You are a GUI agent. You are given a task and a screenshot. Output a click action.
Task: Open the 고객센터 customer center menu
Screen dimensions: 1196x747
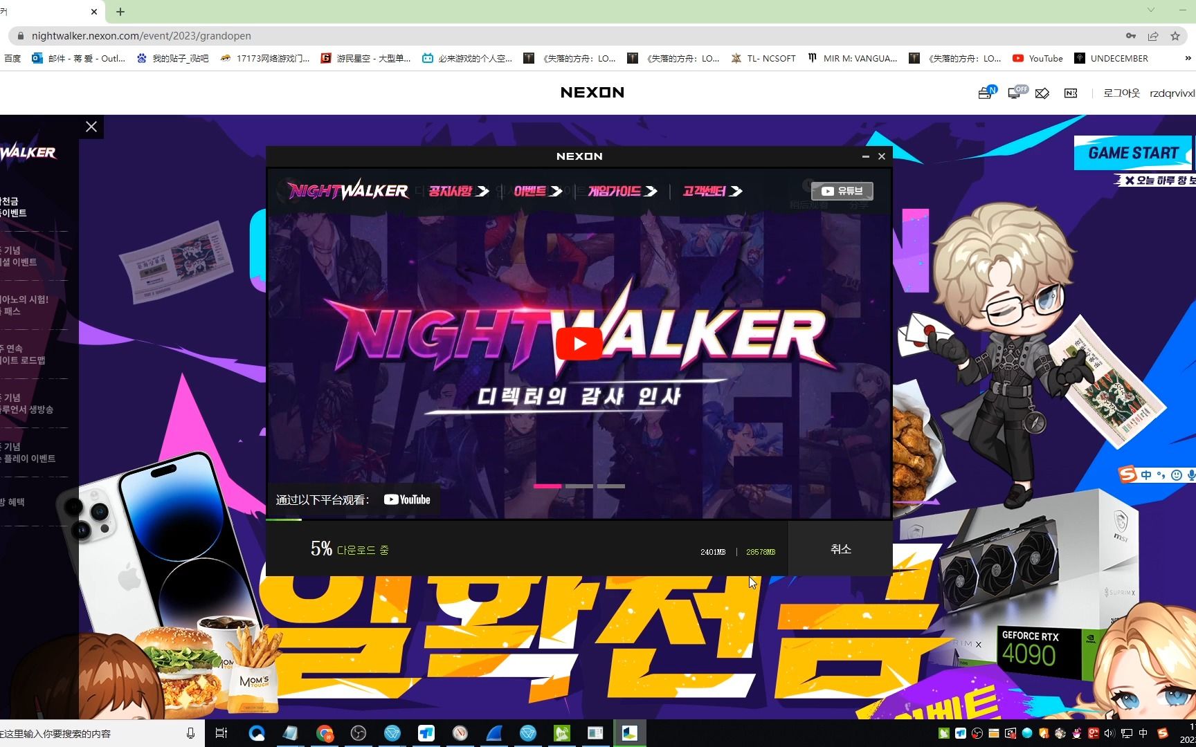click(x=712, y=191)
